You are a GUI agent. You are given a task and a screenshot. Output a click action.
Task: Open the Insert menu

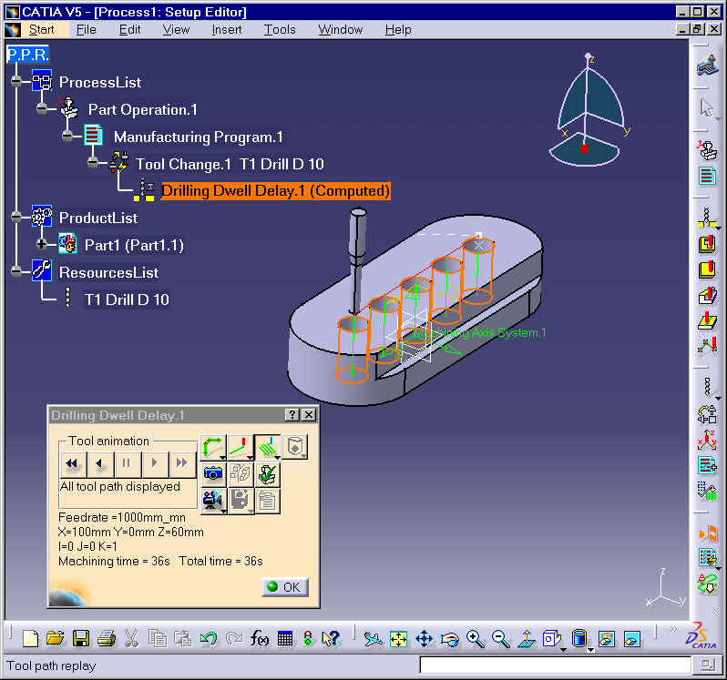point(227,30)
